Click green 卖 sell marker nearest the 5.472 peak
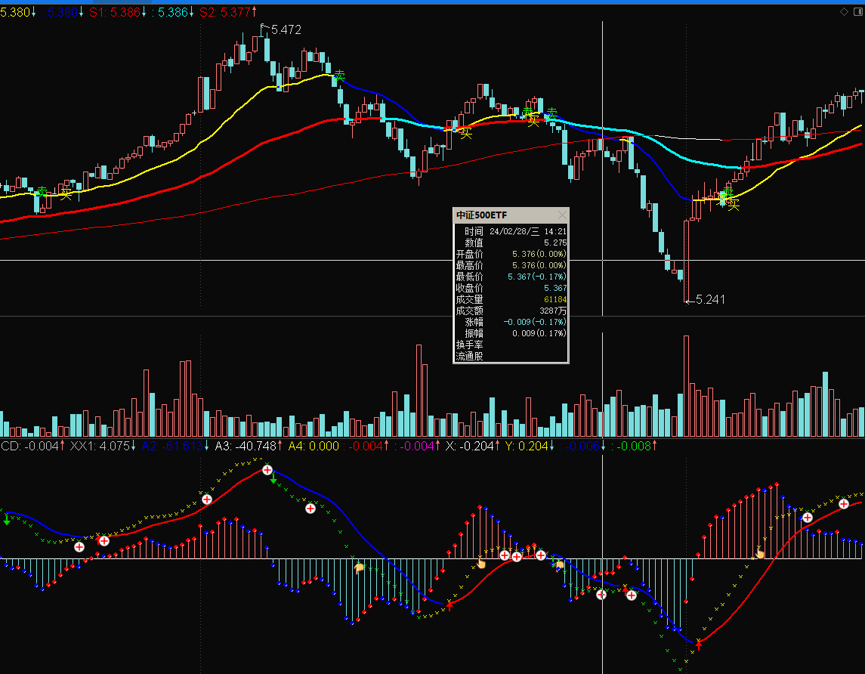The height and width of the screenshot is (674, 865). pos(339,76)
